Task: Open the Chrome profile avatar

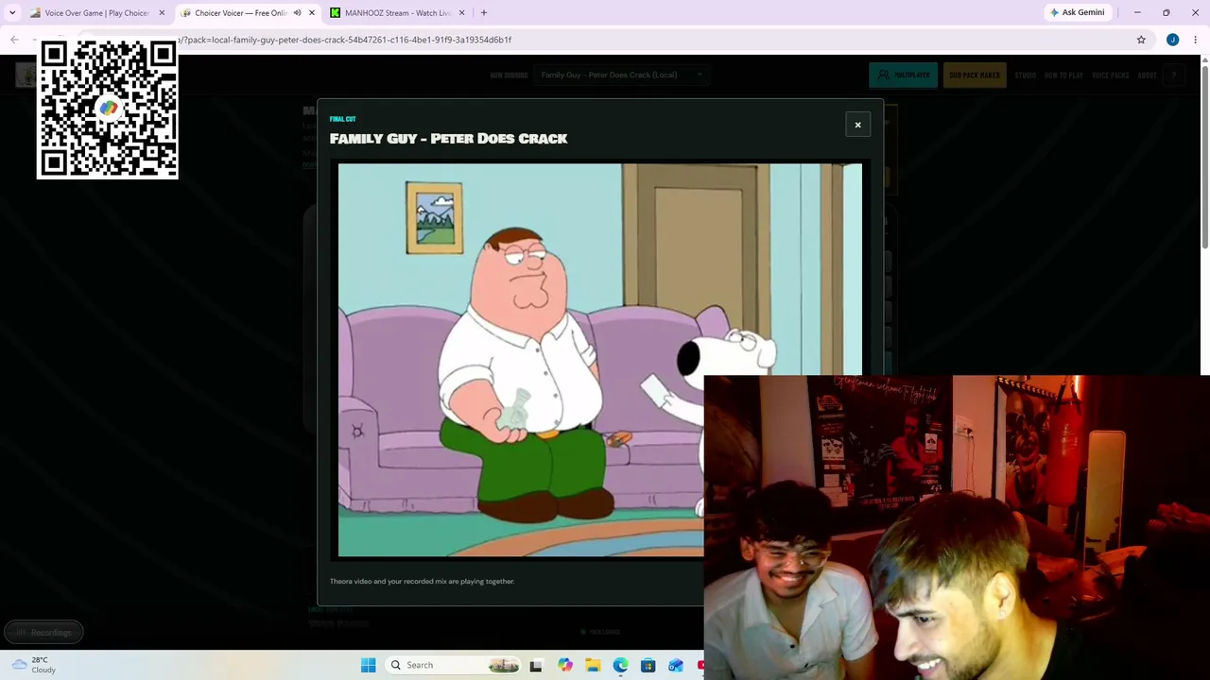Action: click(1172, 40)
